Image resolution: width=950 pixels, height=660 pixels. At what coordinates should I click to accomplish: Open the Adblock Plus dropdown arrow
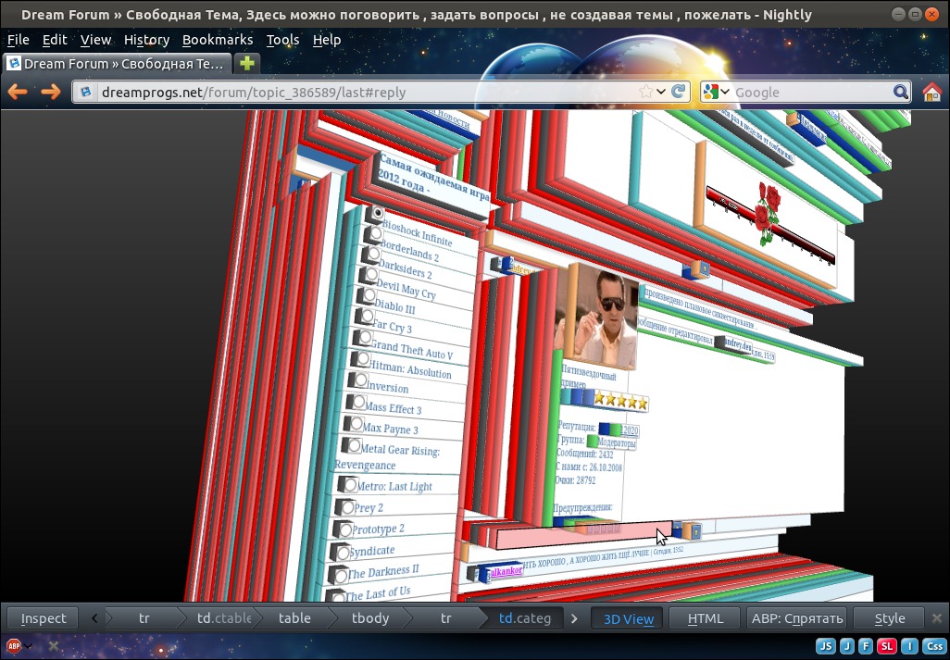pos(27,647)
